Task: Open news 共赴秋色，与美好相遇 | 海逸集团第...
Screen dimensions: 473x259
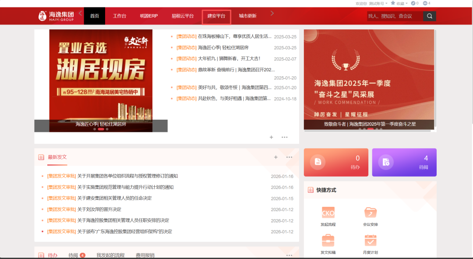Action: coord(234,99)
